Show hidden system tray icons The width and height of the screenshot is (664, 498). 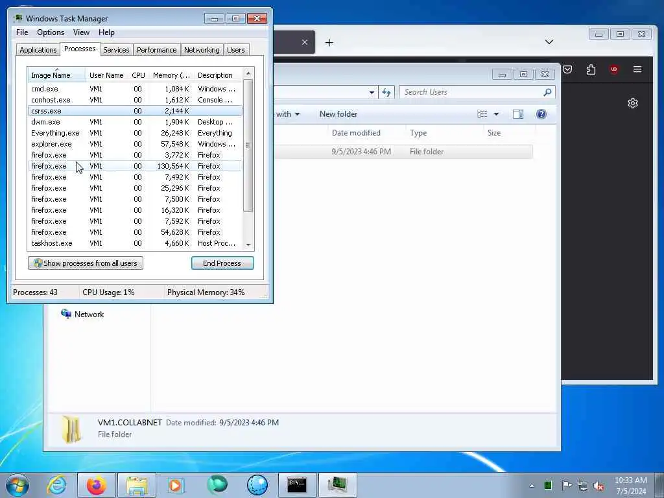click(532, 486)
